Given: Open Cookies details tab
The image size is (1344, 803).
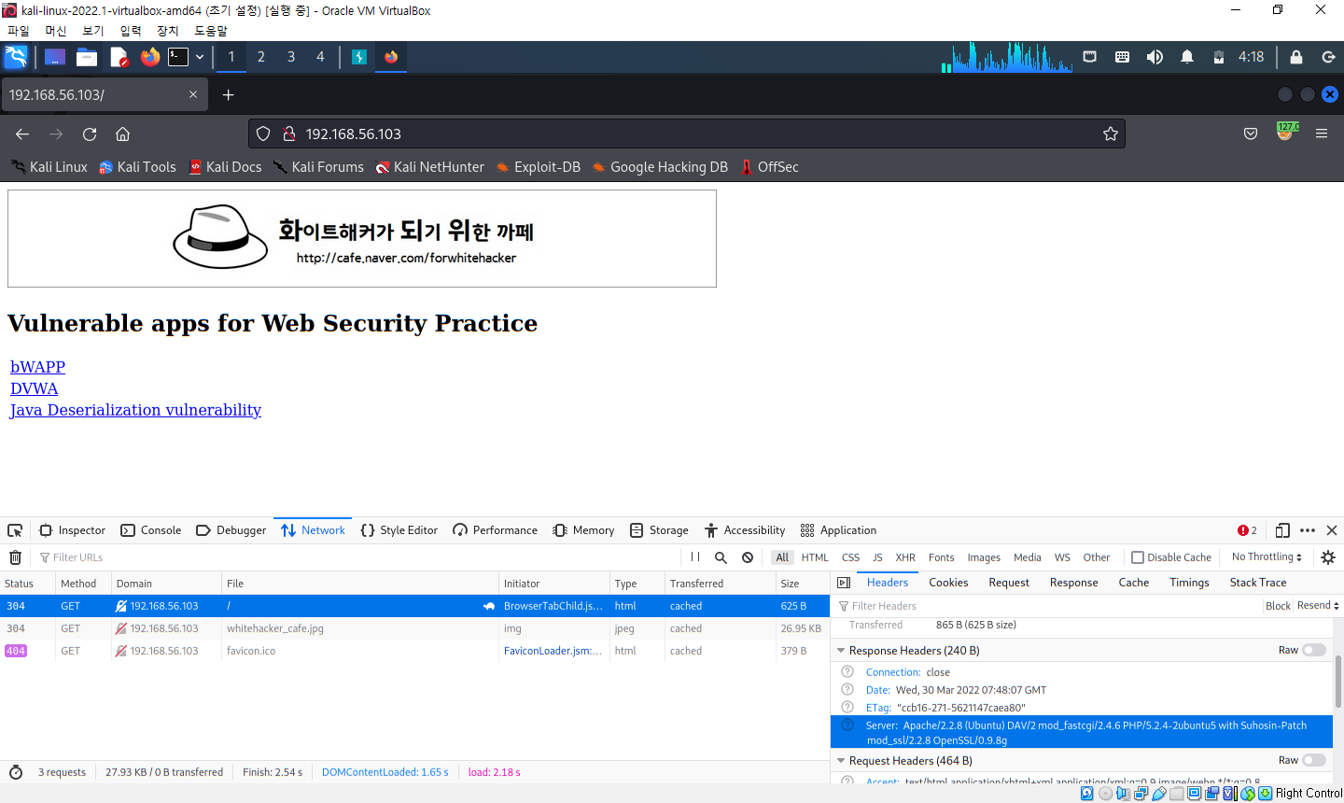Looking at the screenshot, I should tap(948, 583).
